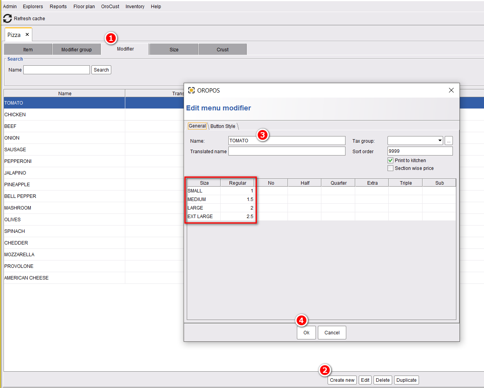Click the SMALL size row Regular price cell
The width and height of the screenshot is (484, 388).
237,191
